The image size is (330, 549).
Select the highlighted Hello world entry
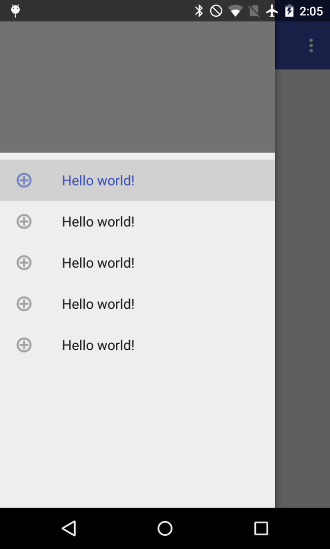[x=98, y=180]
